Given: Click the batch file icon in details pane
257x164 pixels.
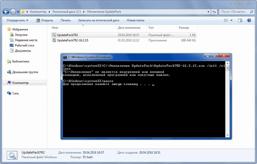Looking at the screenshot, I should (x=12, y=155).
